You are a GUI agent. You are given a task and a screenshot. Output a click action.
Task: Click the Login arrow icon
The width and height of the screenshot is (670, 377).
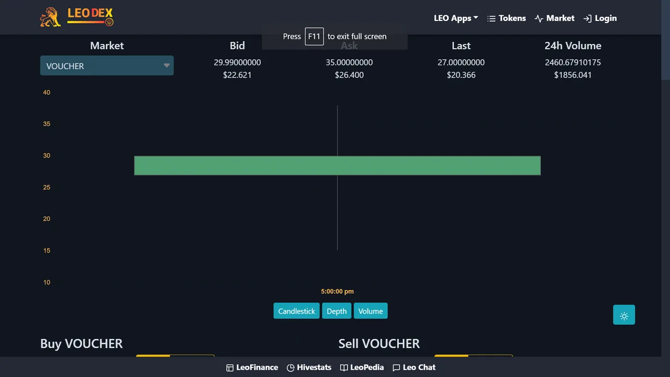click(587, 18)
